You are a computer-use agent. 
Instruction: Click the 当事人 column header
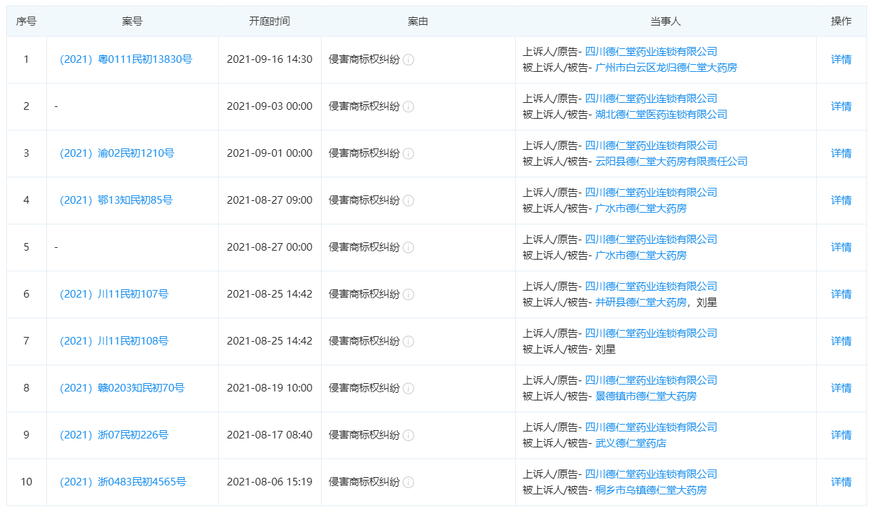[x=666, y=21]
